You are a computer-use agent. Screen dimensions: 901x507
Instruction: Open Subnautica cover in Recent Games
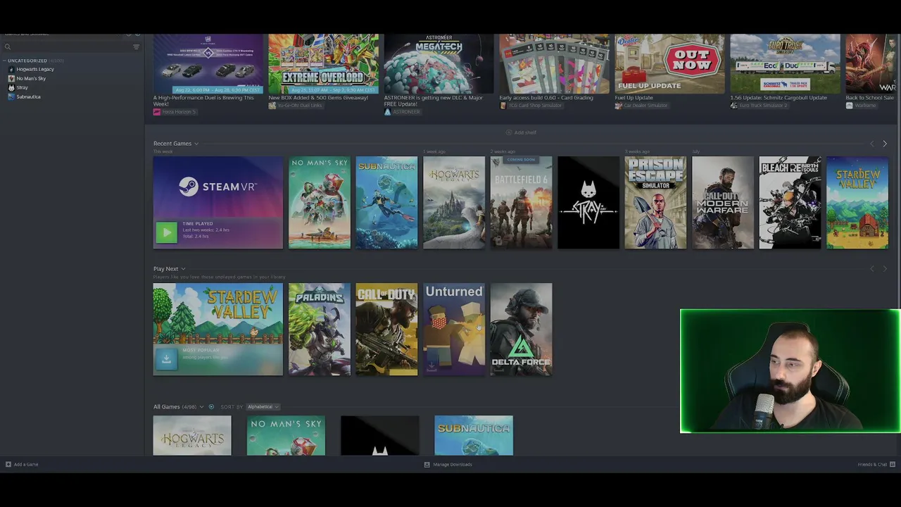(386, 203)
